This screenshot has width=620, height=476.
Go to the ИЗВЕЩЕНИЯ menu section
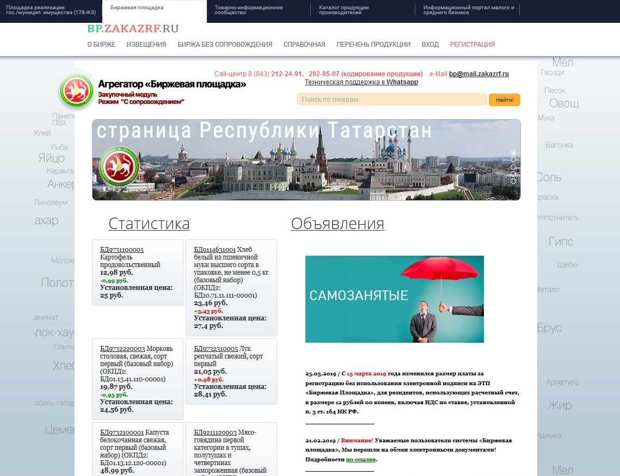(146, 45)
